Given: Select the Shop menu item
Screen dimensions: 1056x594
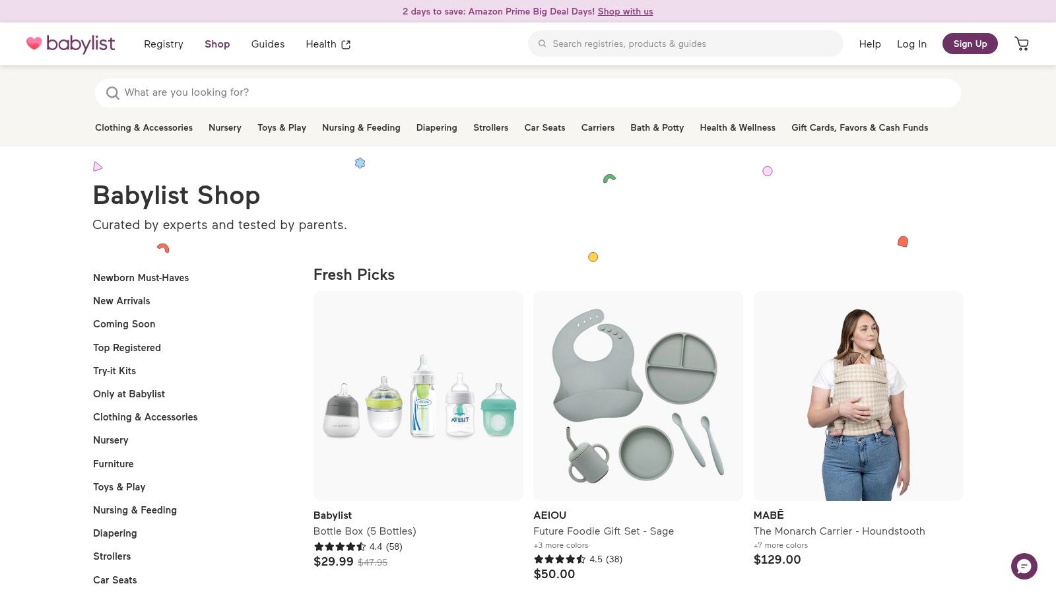Looking at the screenshot, I should coord(217,44).
